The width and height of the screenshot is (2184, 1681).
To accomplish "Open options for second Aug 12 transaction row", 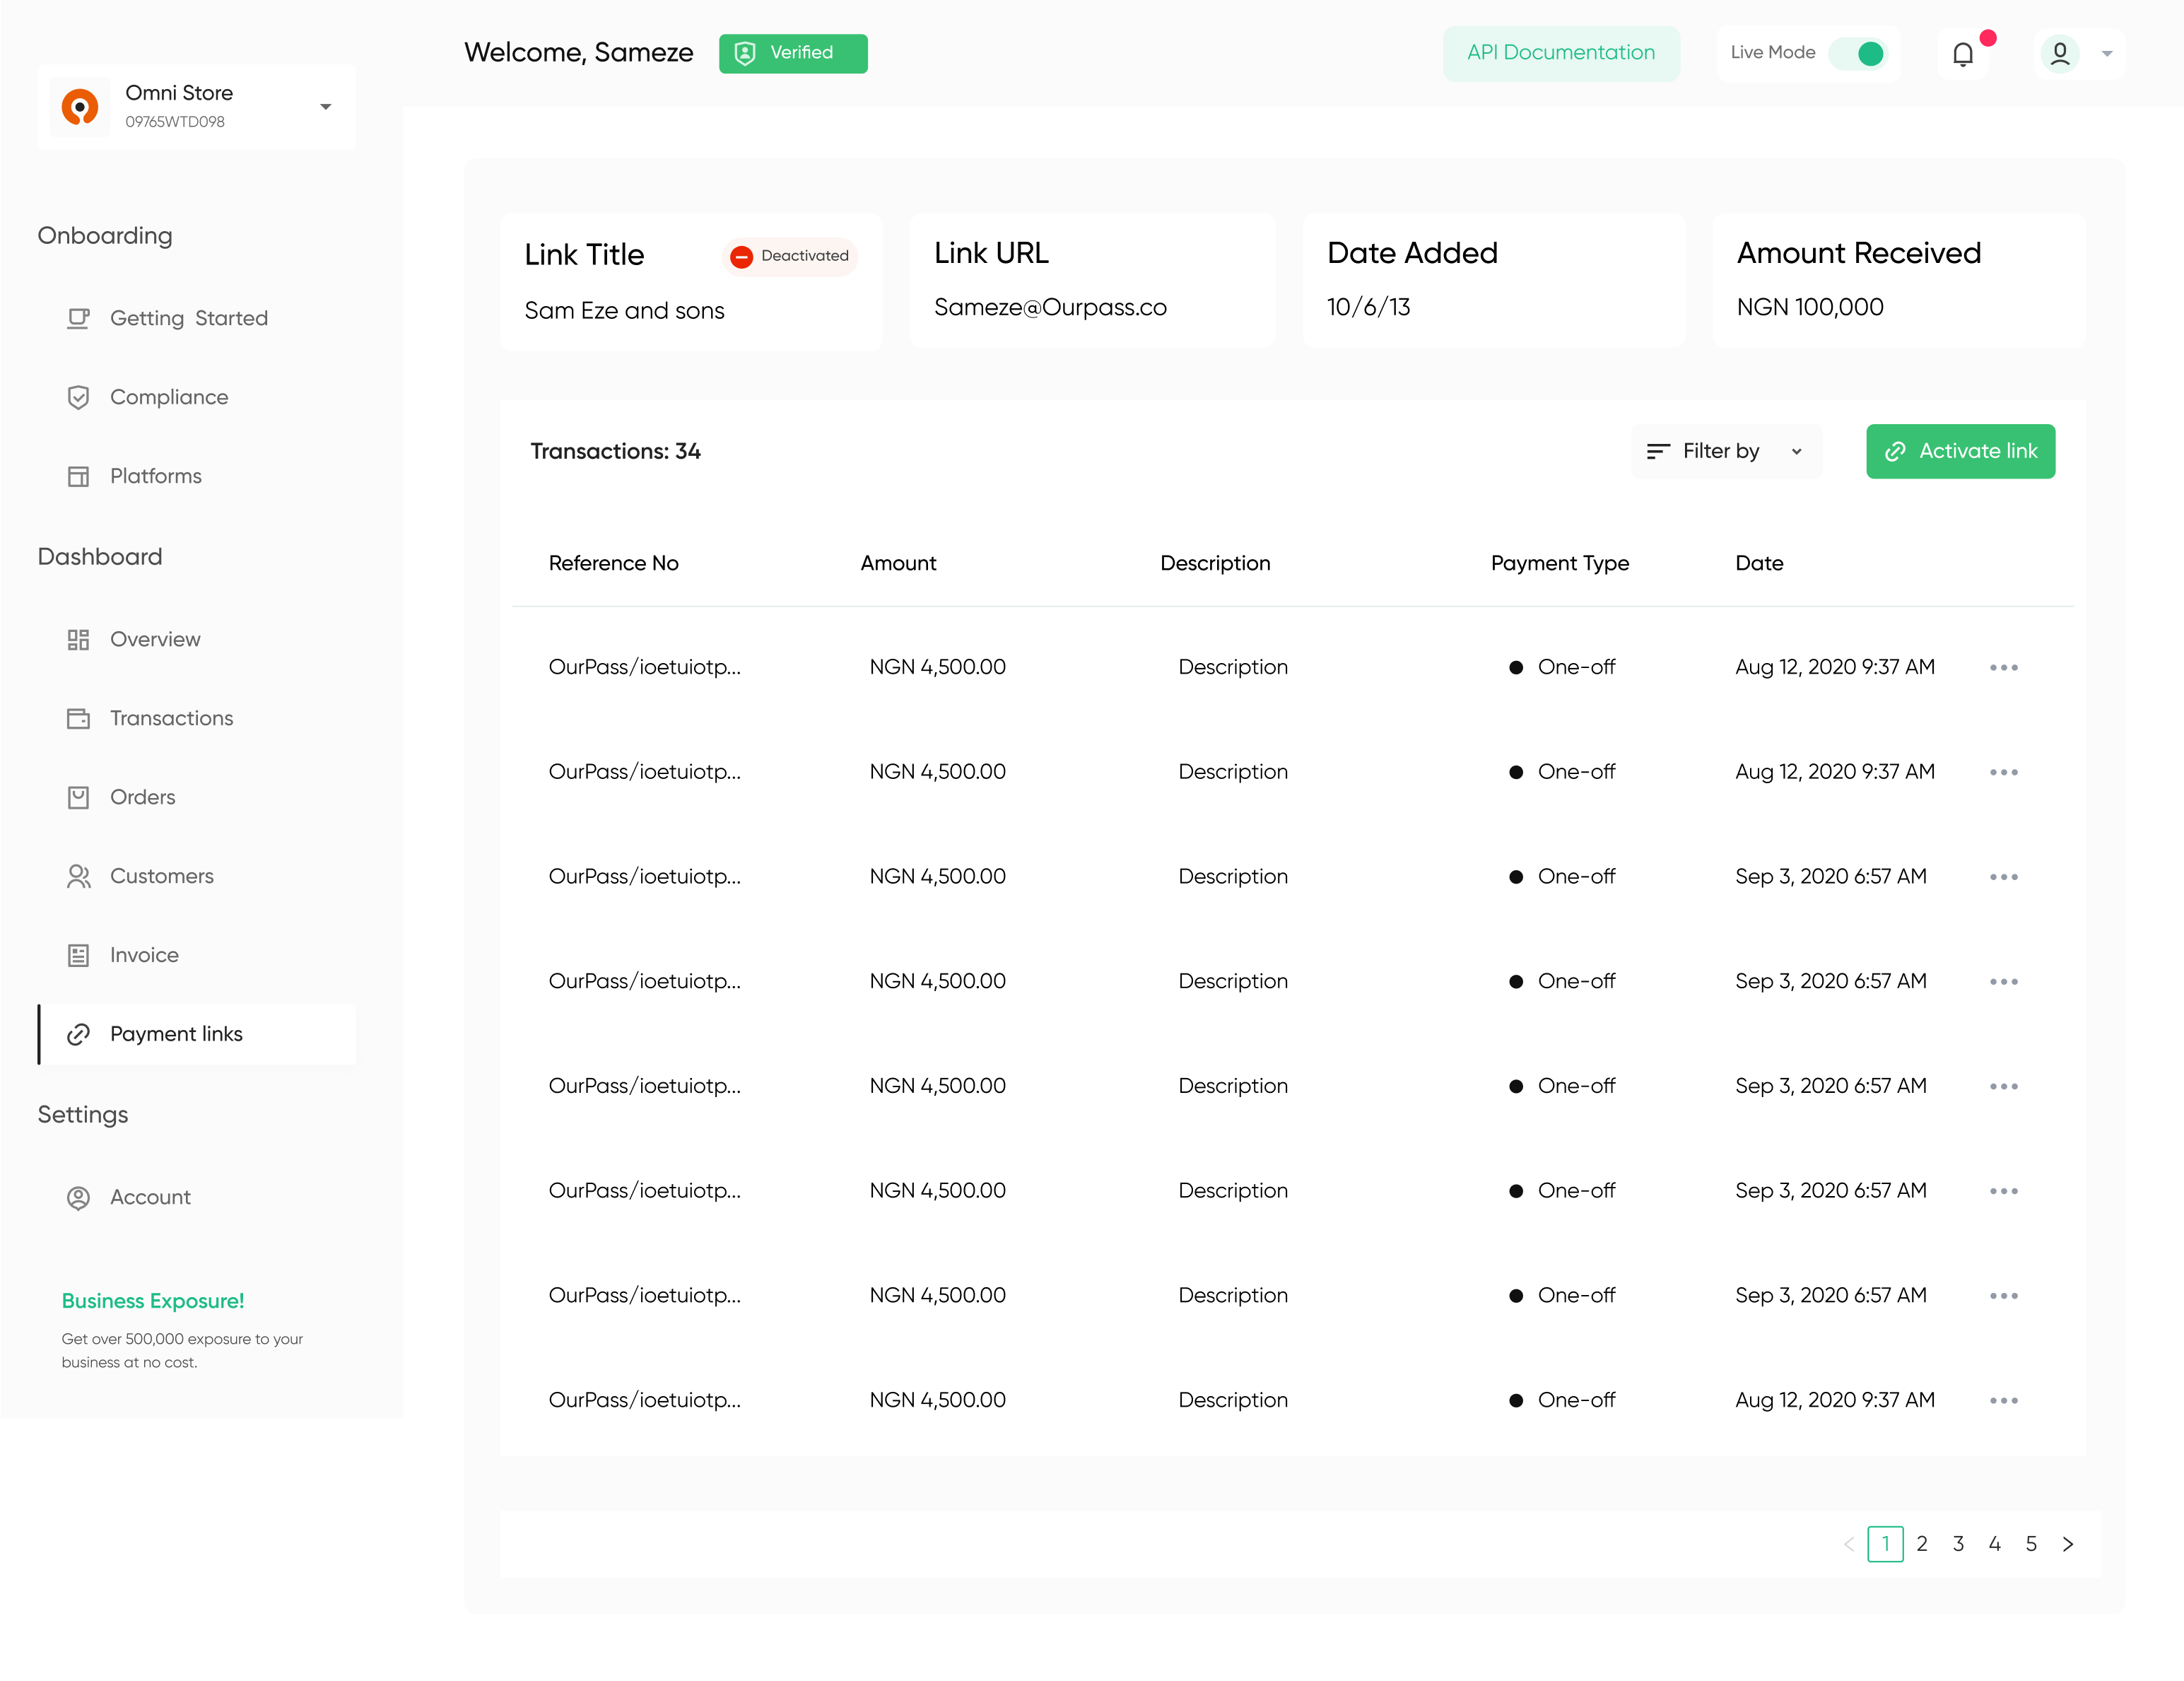I will pos(2003,772).
